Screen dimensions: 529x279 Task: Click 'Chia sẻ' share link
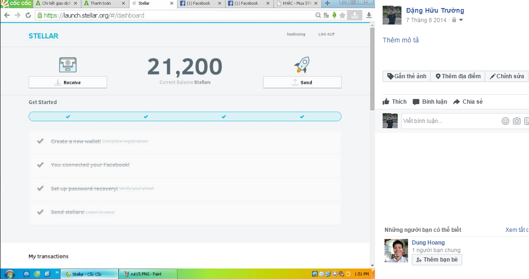point(468,102)
